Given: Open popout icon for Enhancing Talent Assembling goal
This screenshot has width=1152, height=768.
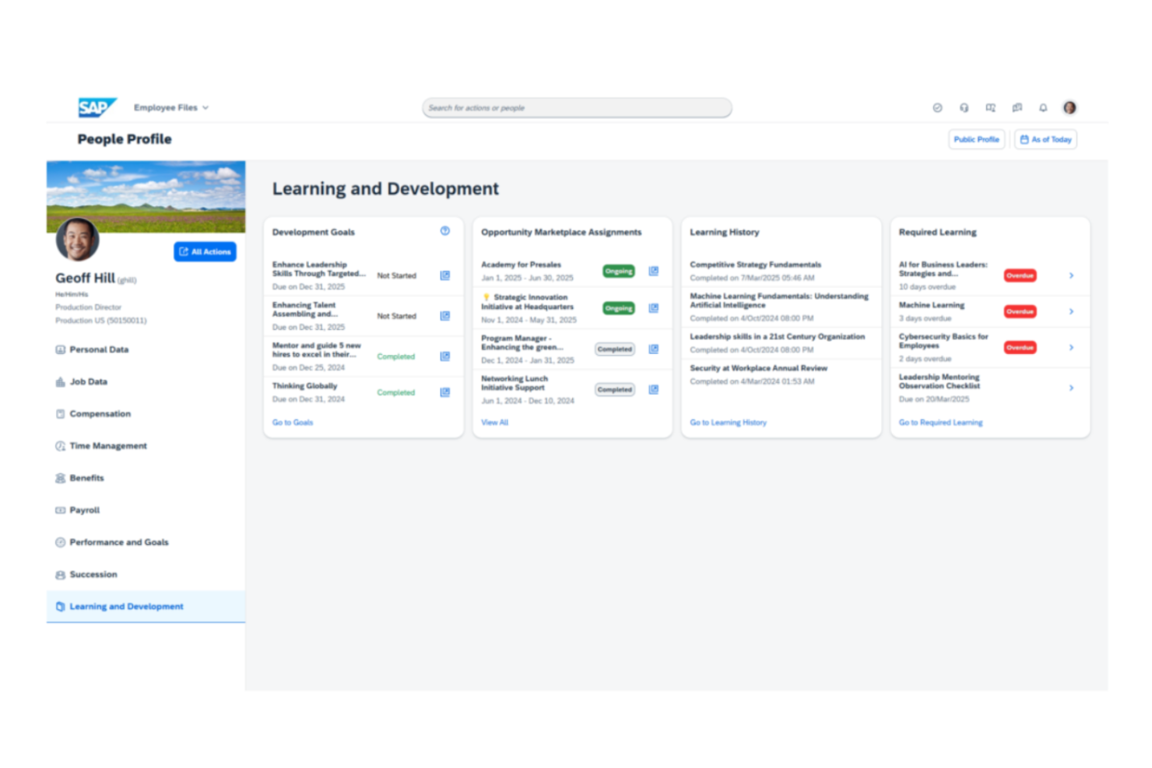Looking at the screenshot, I should point(444,316).
